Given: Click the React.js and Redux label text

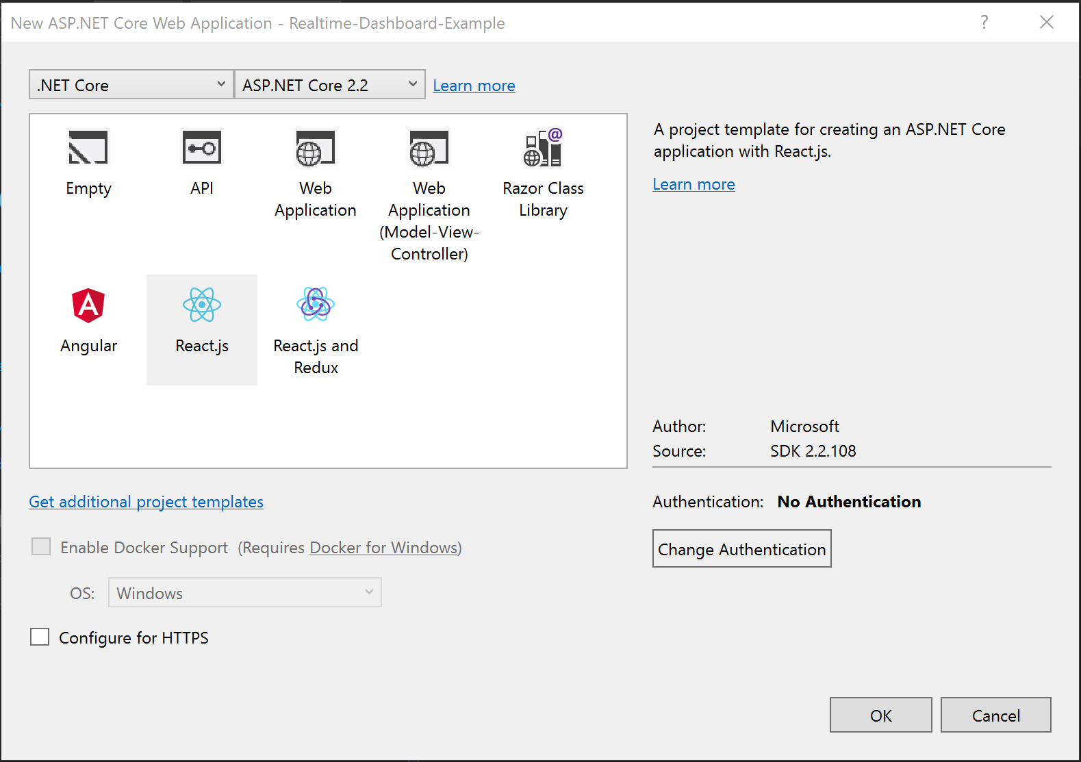Looking at the screenshot, I should point(316,357).
